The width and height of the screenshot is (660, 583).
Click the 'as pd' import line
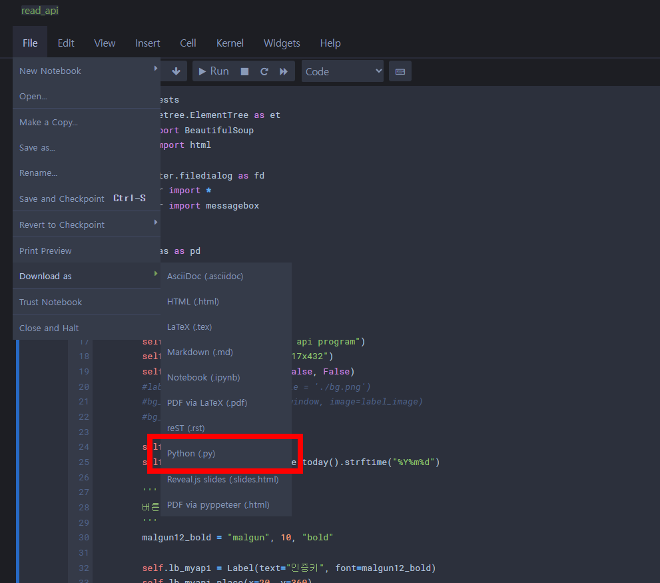(x=180, y=251)
